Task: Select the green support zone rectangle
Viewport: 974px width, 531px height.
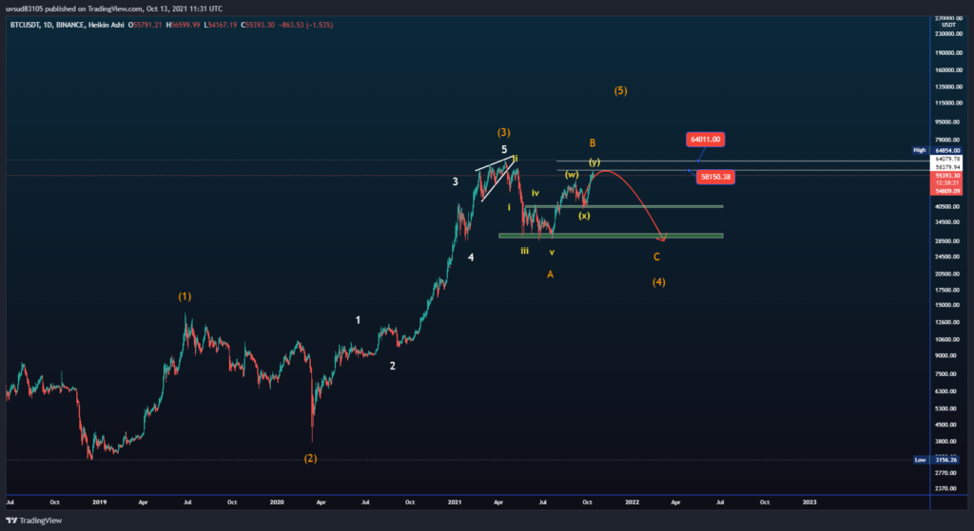Action: [x=611, y=236]
